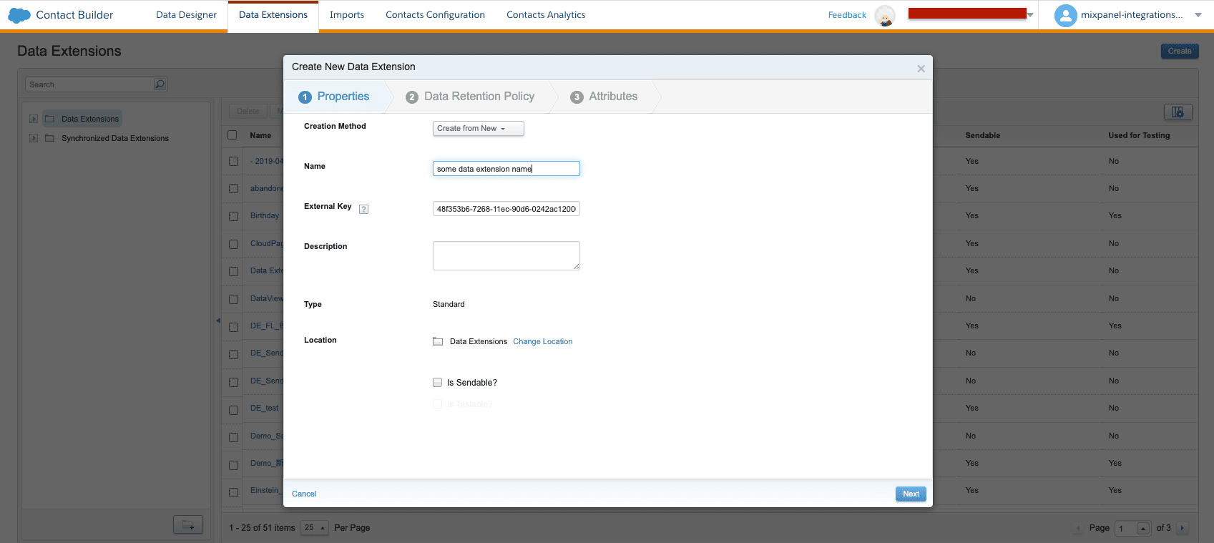The height and width of the screenshot is (543, 1214).
Task: Close the Create New Data Extension dialog
Action: pyautogui.click(x=921, y=69)
